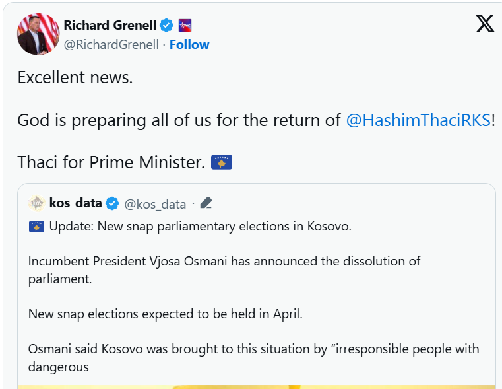Open the @RichardGrenell handle link
Screen dimensions: 502x389
point(111,44)
